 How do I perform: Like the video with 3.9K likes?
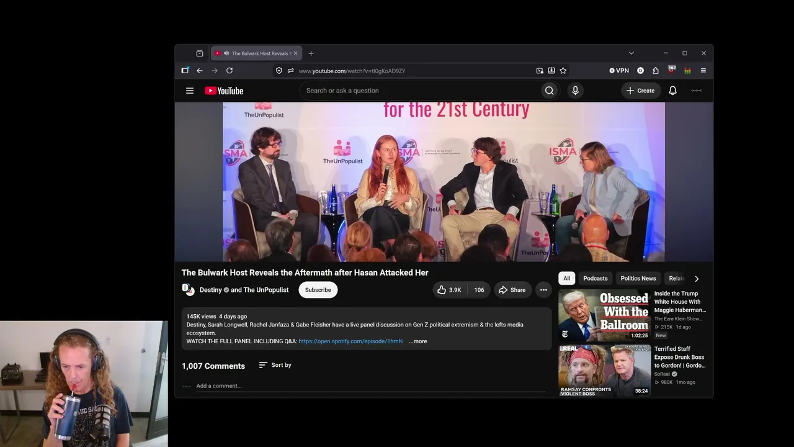[x=449, y=290]
